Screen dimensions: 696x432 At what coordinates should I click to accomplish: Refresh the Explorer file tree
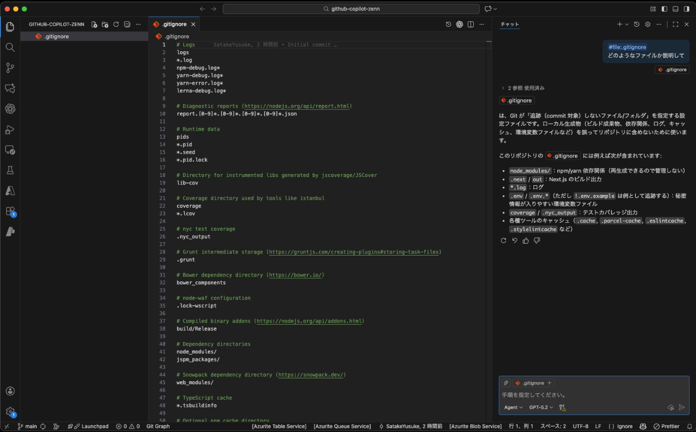(x=116, y=24)
